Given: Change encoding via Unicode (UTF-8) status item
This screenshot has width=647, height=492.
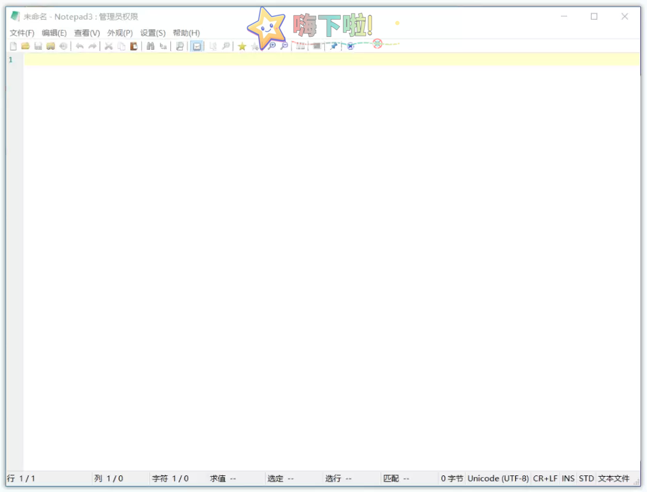Looking at the screenshot, I should [x=498, y=478].
